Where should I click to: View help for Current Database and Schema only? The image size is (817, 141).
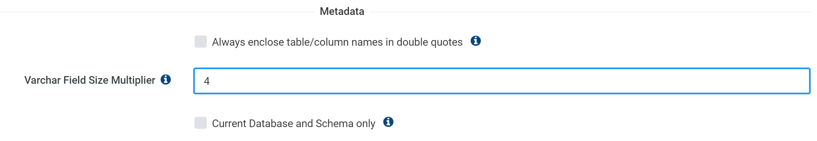pyautogui.click(x=388, y=122)
